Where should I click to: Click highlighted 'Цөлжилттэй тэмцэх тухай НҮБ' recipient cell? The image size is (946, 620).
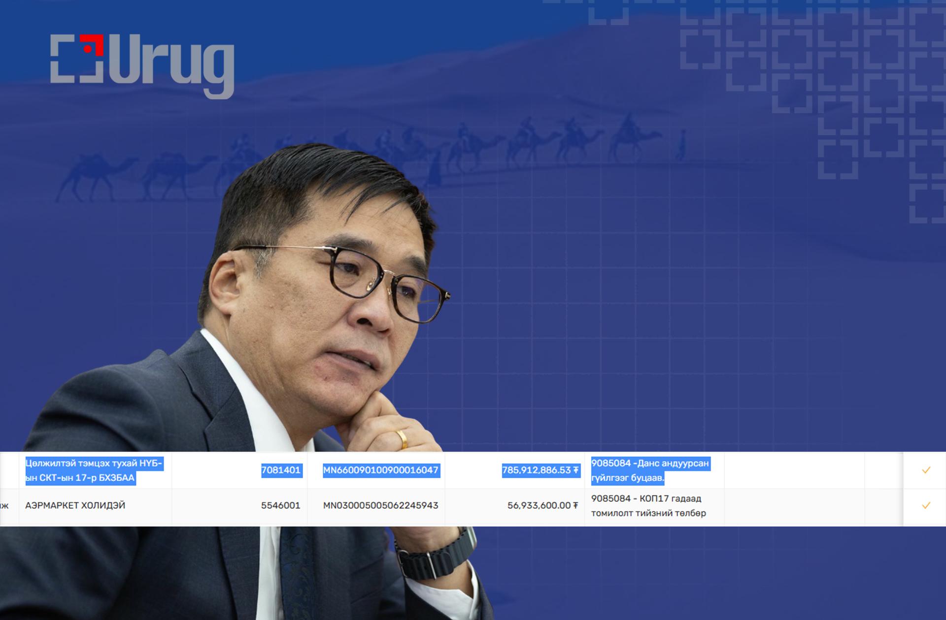tap(94, 470)
